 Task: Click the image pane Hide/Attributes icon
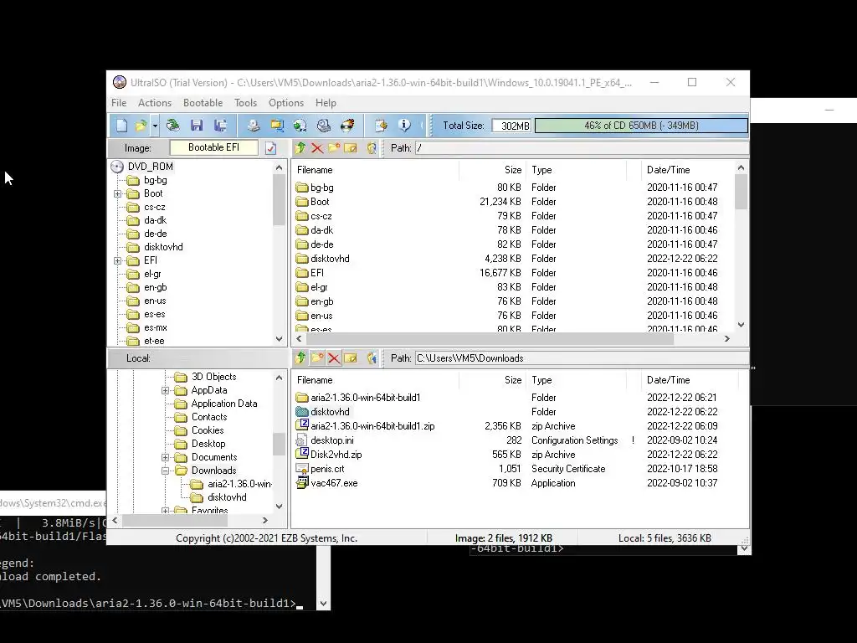coord(372,148)
